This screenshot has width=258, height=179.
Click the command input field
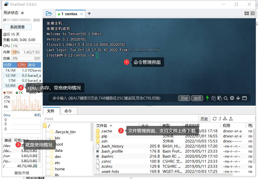[x=113, y=98]
